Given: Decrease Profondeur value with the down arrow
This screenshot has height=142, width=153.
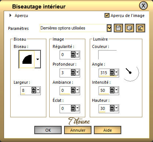Looking at the screenshot, I should click(x=73, y=74).
